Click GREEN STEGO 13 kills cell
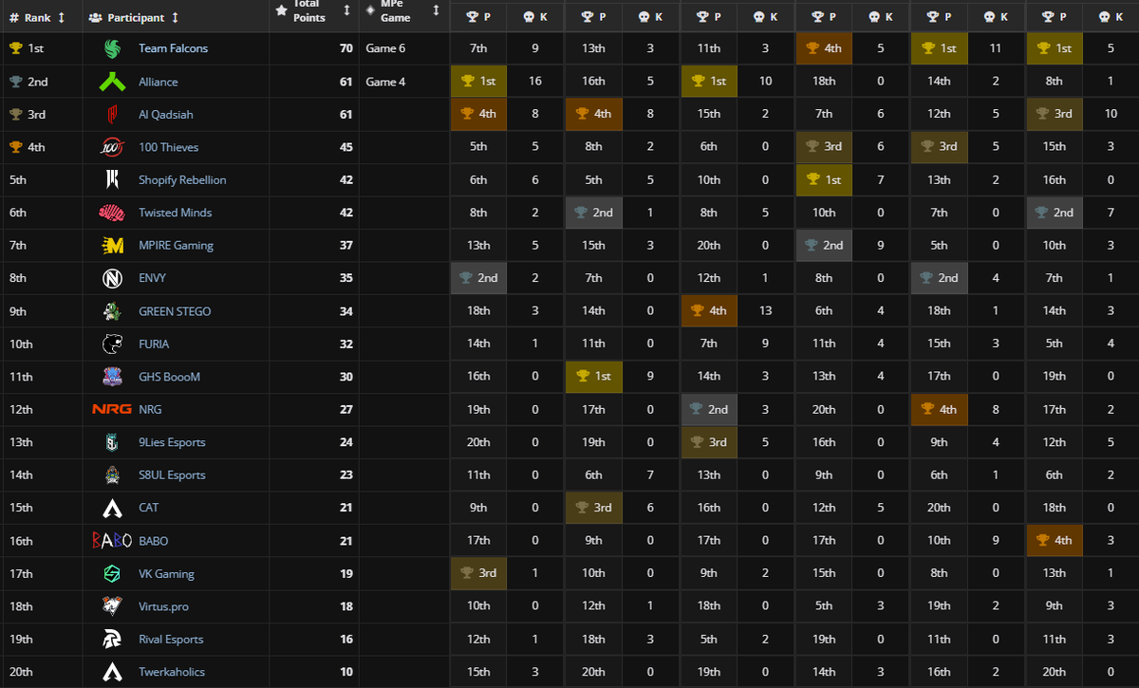The height and width of the screenshot is (688, 1139). (765, 311)
